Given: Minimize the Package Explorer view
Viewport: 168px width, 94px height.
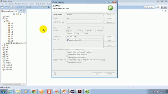Looking at the screenshot, I should tap(21, 11).
